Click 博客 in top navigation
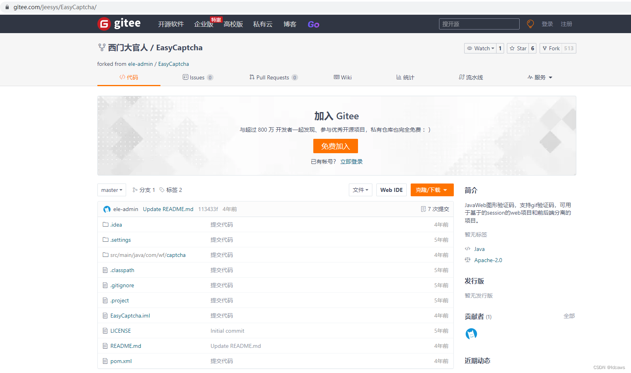The width and height of the screenshot is (631, 373). [x=290, y=24]
